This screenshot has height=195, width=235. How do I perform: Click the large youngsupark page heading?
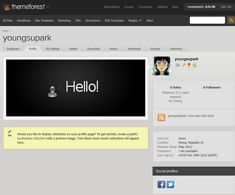point(27,38)
